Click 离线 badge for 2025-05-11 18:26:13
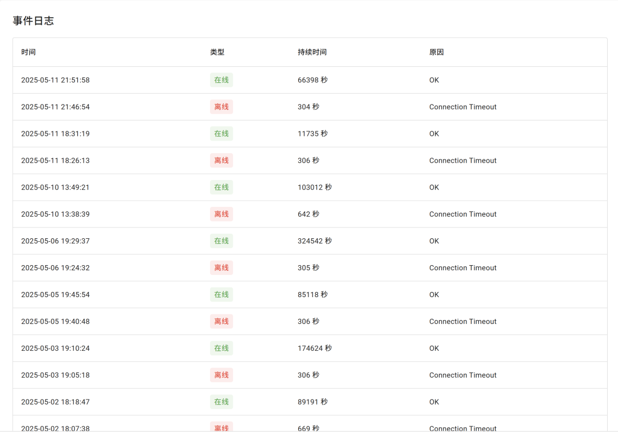The image size is (618, 432). coord(221,161)
